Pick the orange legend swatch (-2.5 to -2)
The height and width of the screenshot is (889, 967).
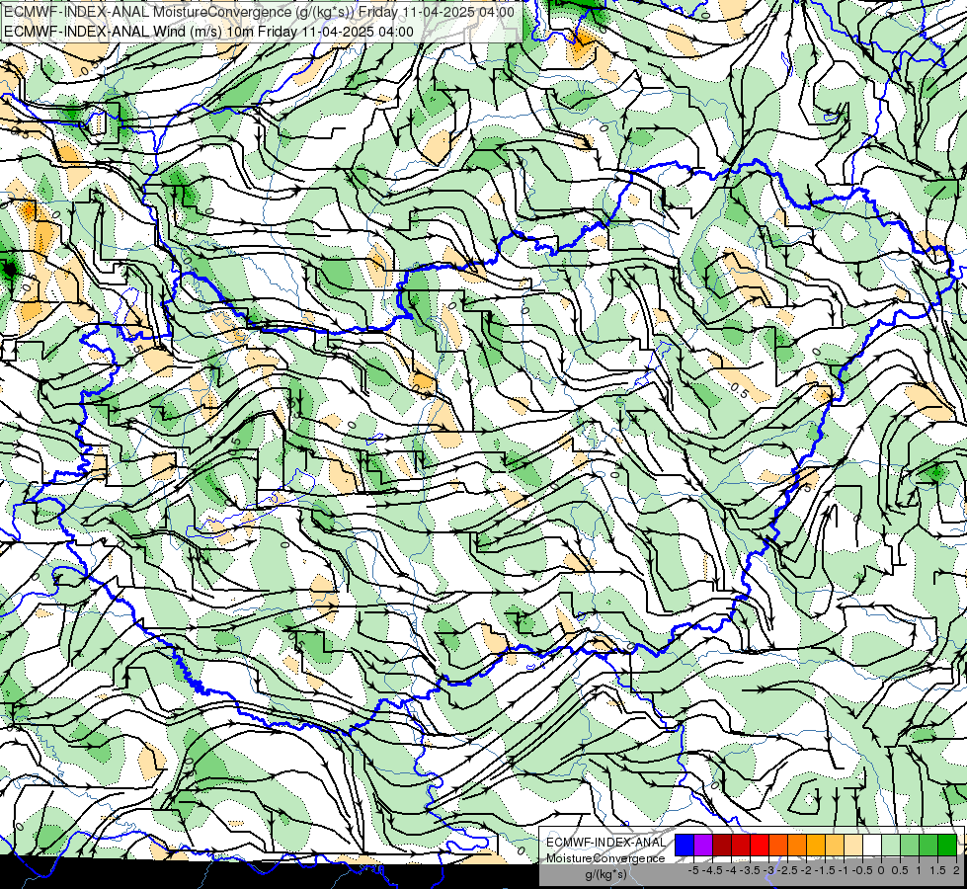[797, 846]
